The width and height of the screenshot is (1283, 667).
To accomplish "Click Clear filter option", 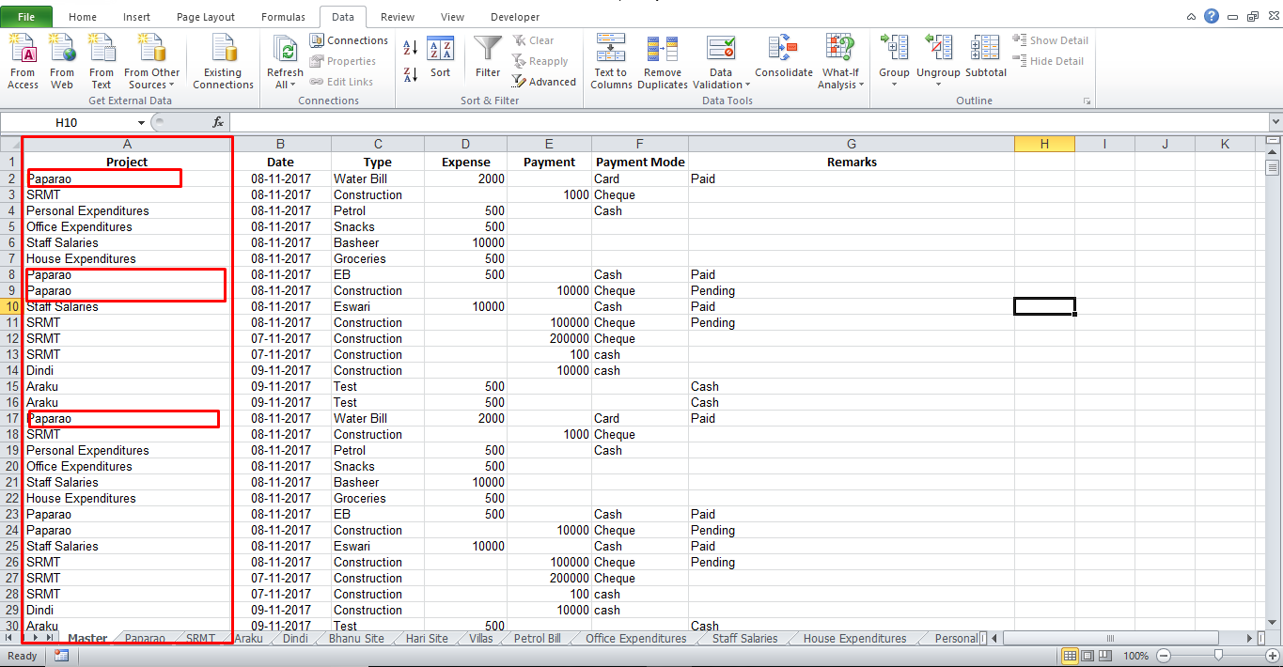I will pos(534,40).
